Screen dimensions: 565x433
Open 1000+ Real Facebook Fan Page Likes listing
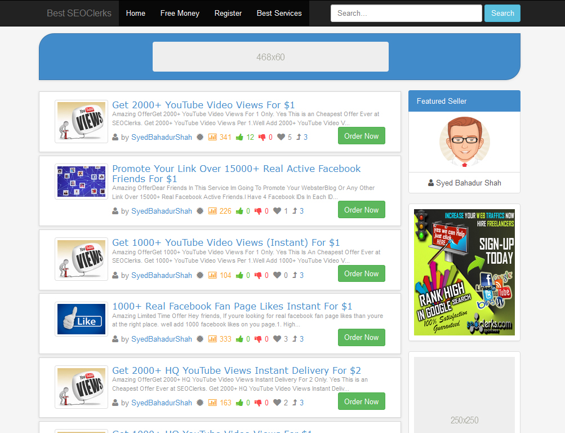(232, 307)
